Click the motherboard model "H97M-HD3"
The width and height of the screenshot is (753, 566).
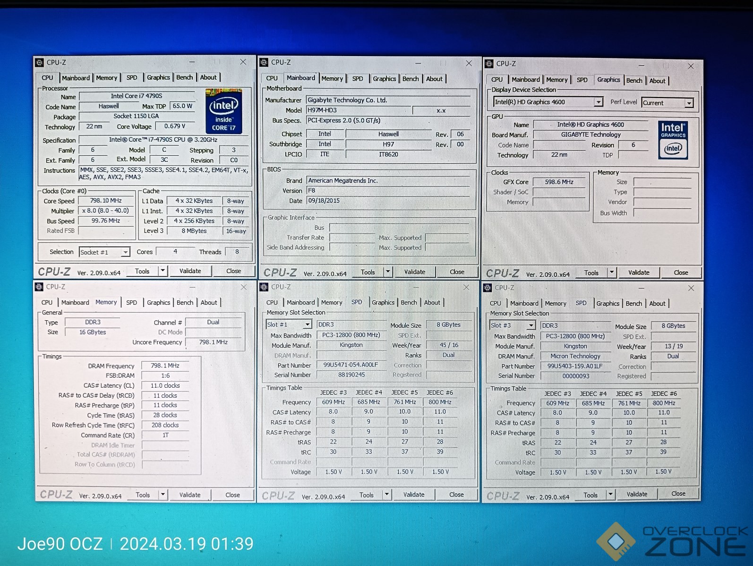coord(322,110)
